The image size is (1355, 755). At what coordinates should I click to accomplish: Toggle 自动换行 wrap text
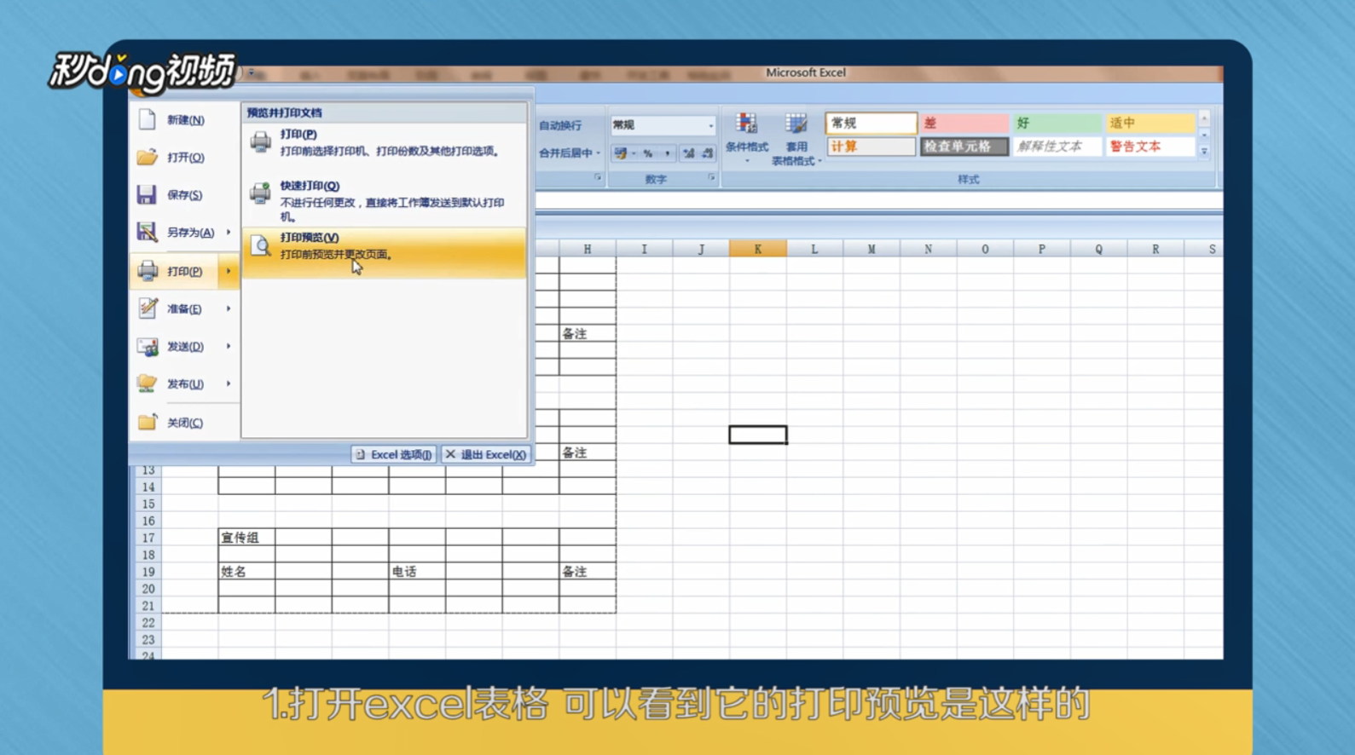560,125
